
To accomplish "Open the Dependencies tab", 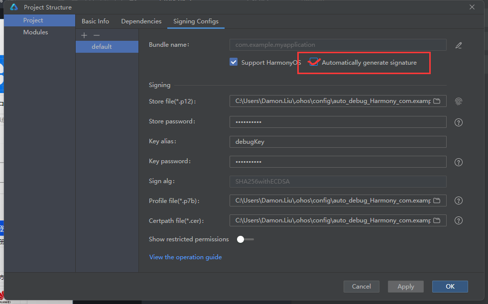I will pyautogui.click(x=141, y=21).
